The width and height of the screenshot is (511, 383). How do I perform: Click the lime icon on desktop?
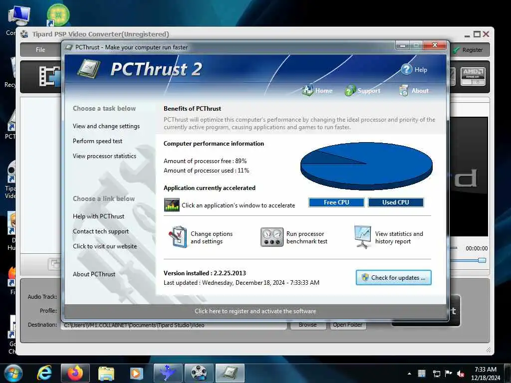coord(58,14)
